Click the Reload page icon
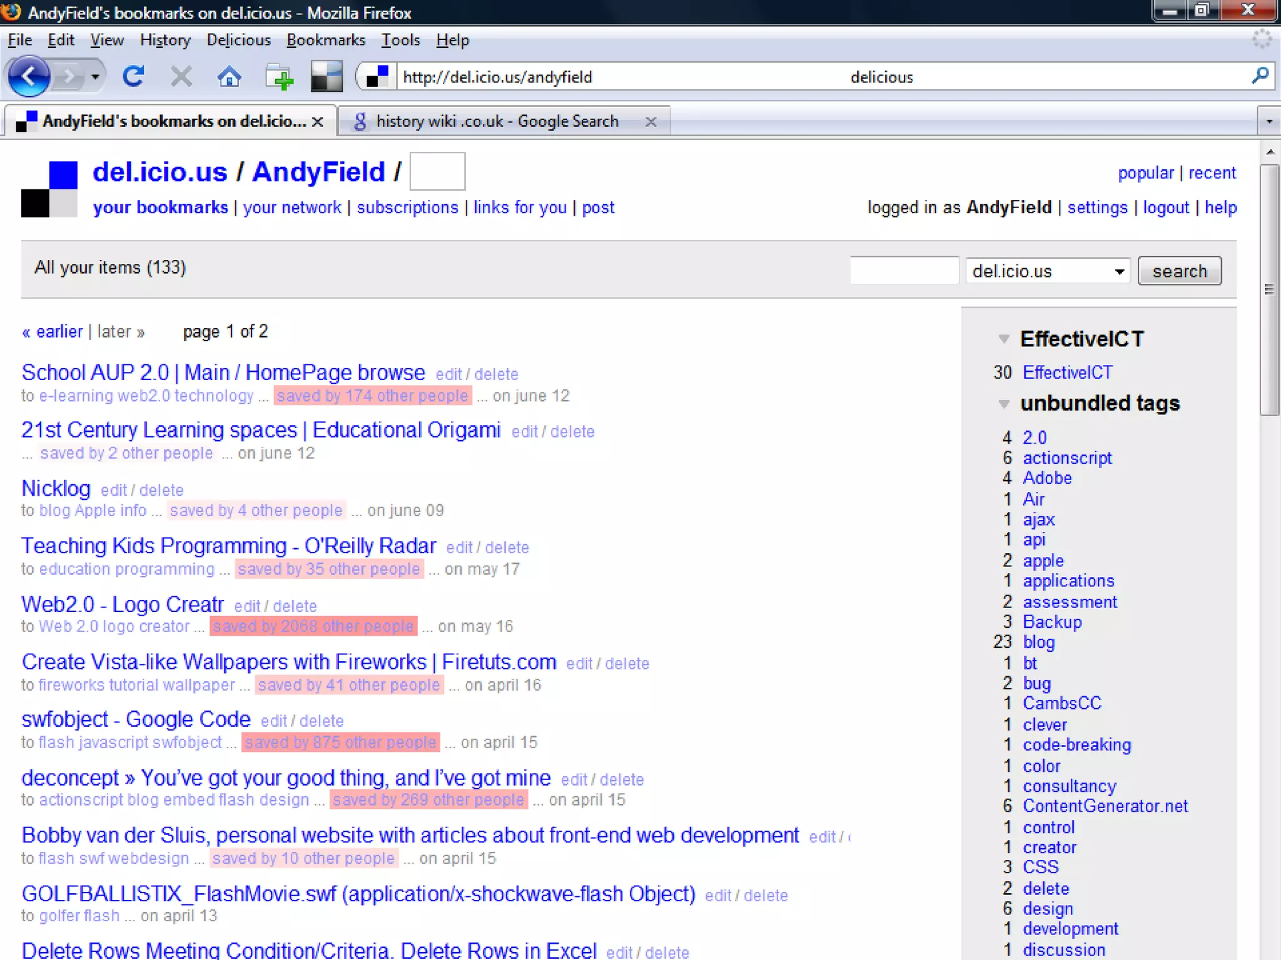 pos(133,77)
